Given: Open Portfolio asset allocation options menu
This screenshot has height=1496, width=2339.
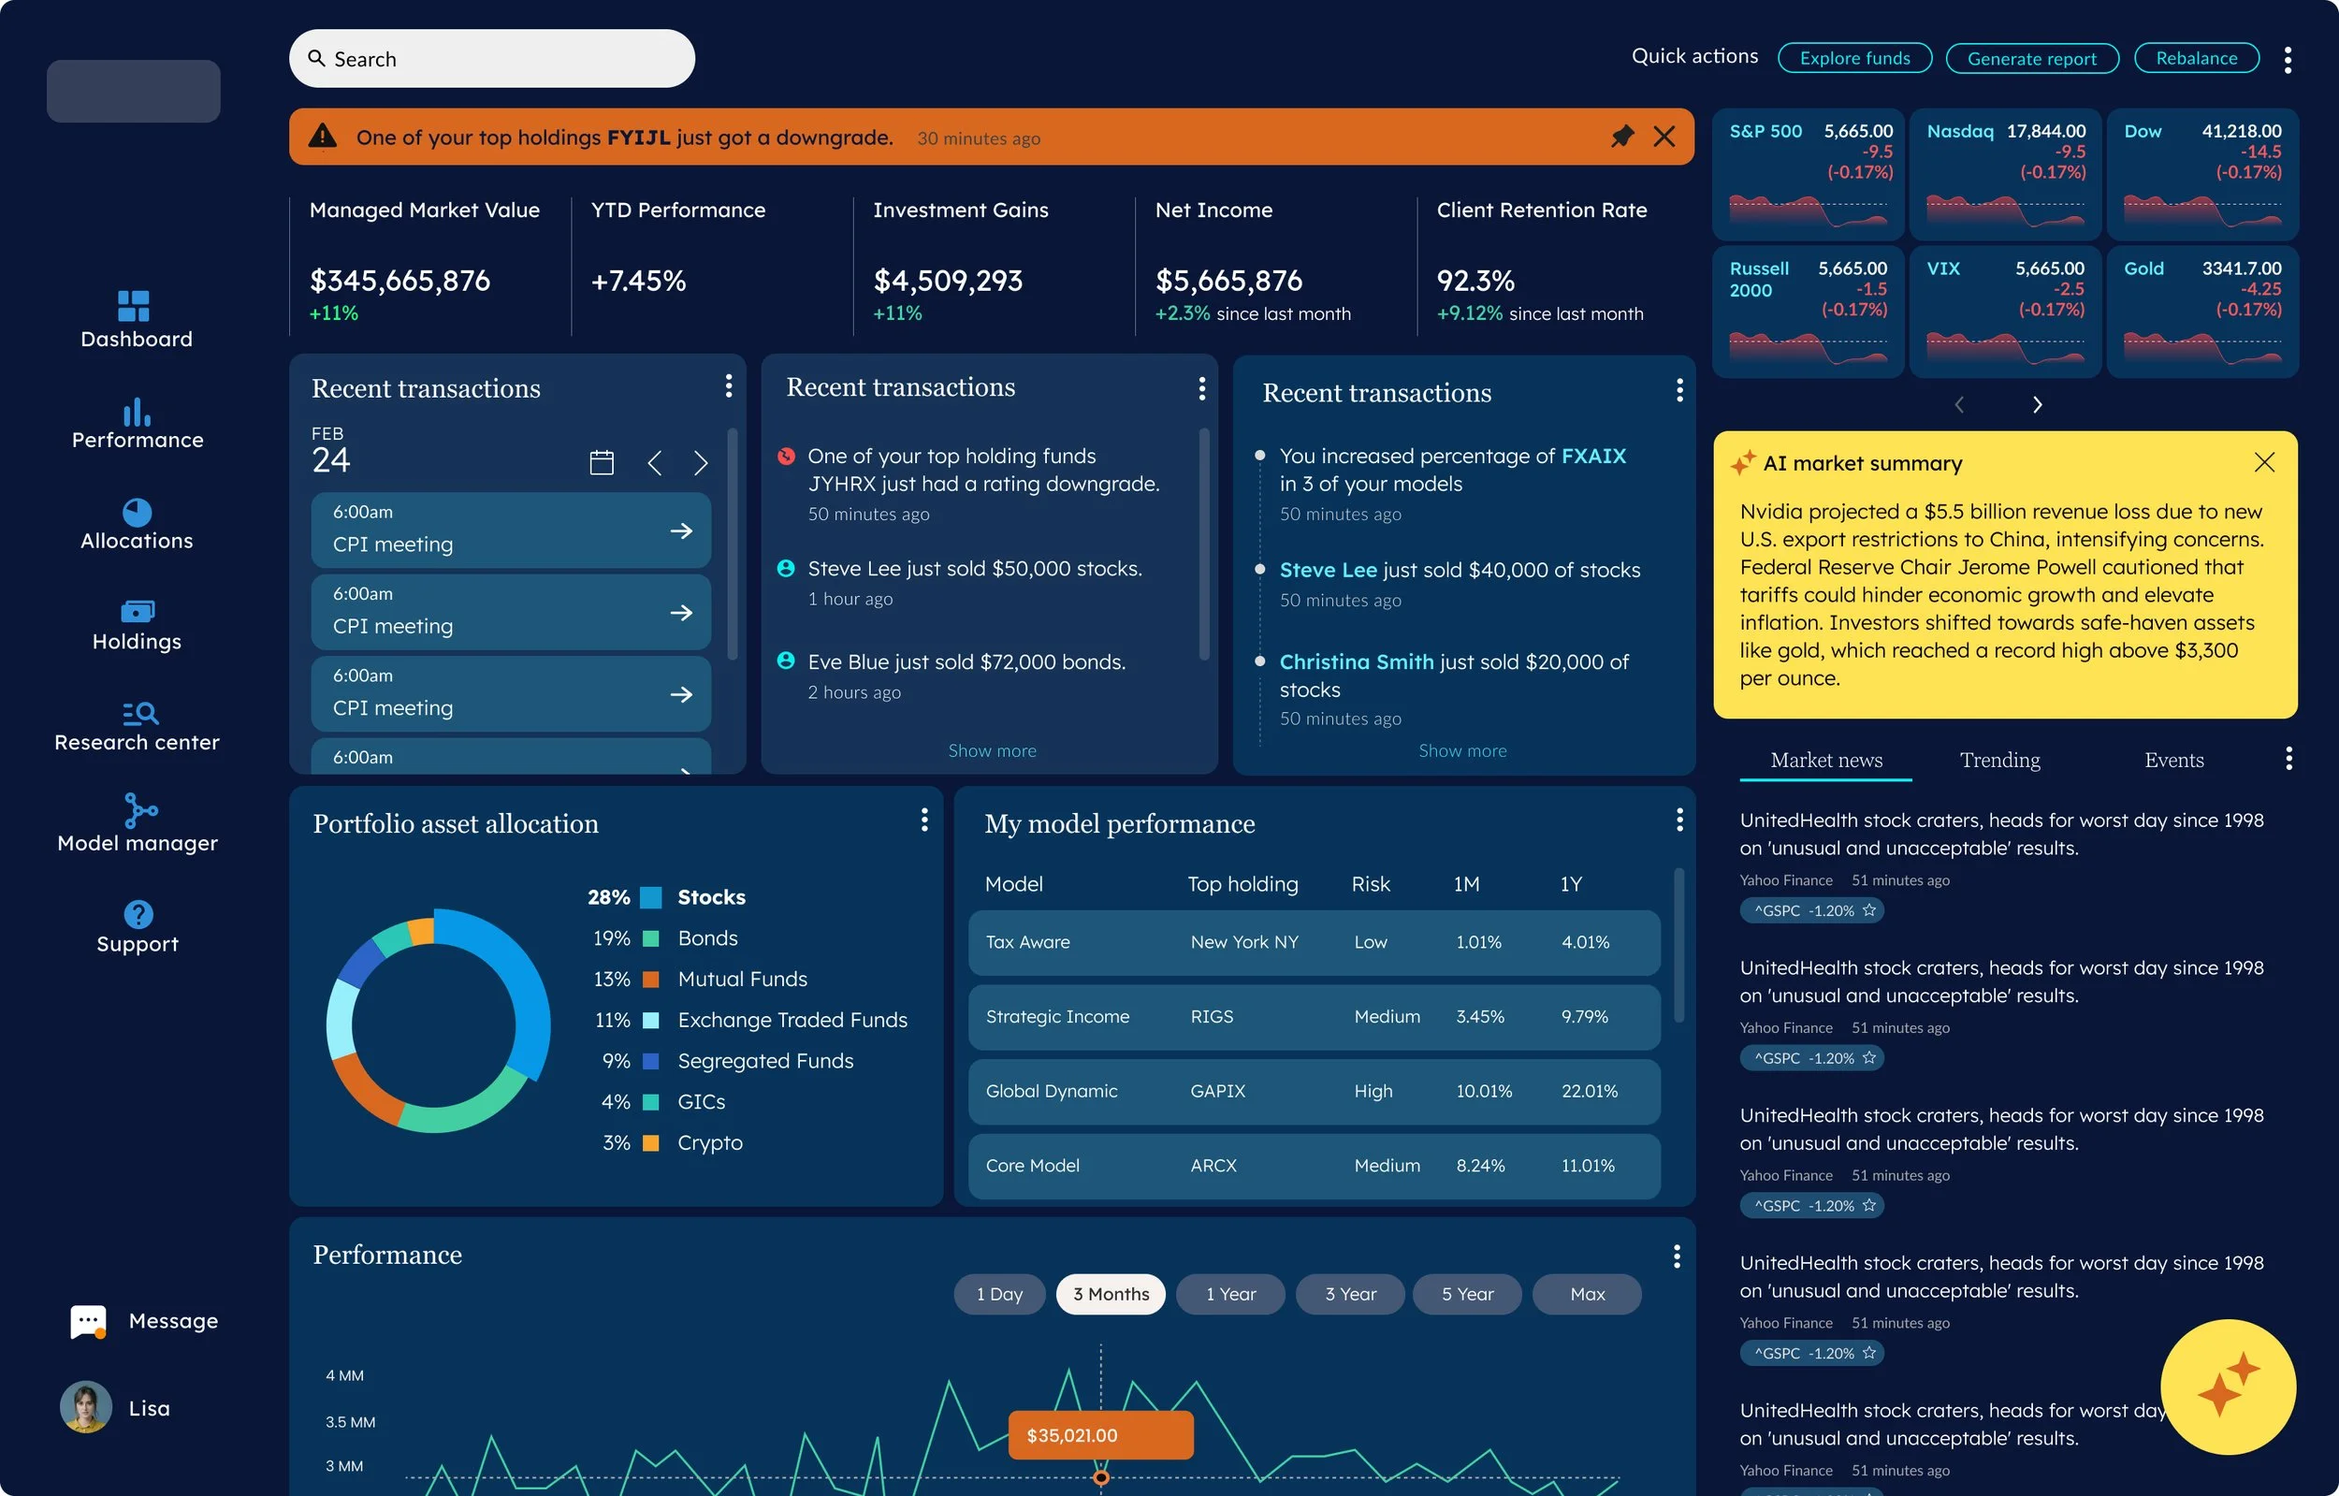Looking at the screenshot, I should pos(923,821).
